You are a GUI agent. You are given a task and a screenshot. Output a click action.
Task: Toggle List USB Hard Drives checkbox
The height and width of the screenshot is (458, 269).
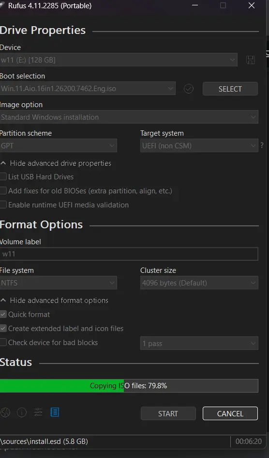point(3,176)
